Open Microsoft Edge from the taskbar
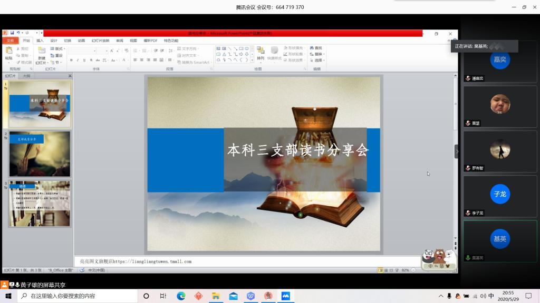Viewport: 540px width, 303px height. [181, 296]
